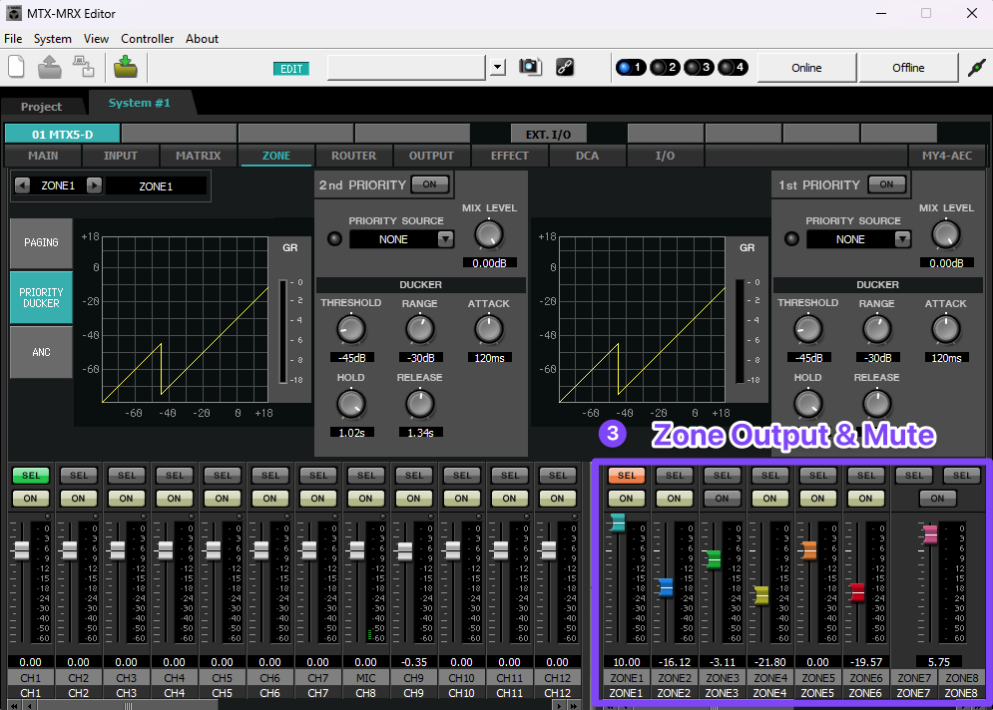Screen dimensions: 993x710
Task: Toggle the ON button for MIC channel
Action: (x=365, y=499)
